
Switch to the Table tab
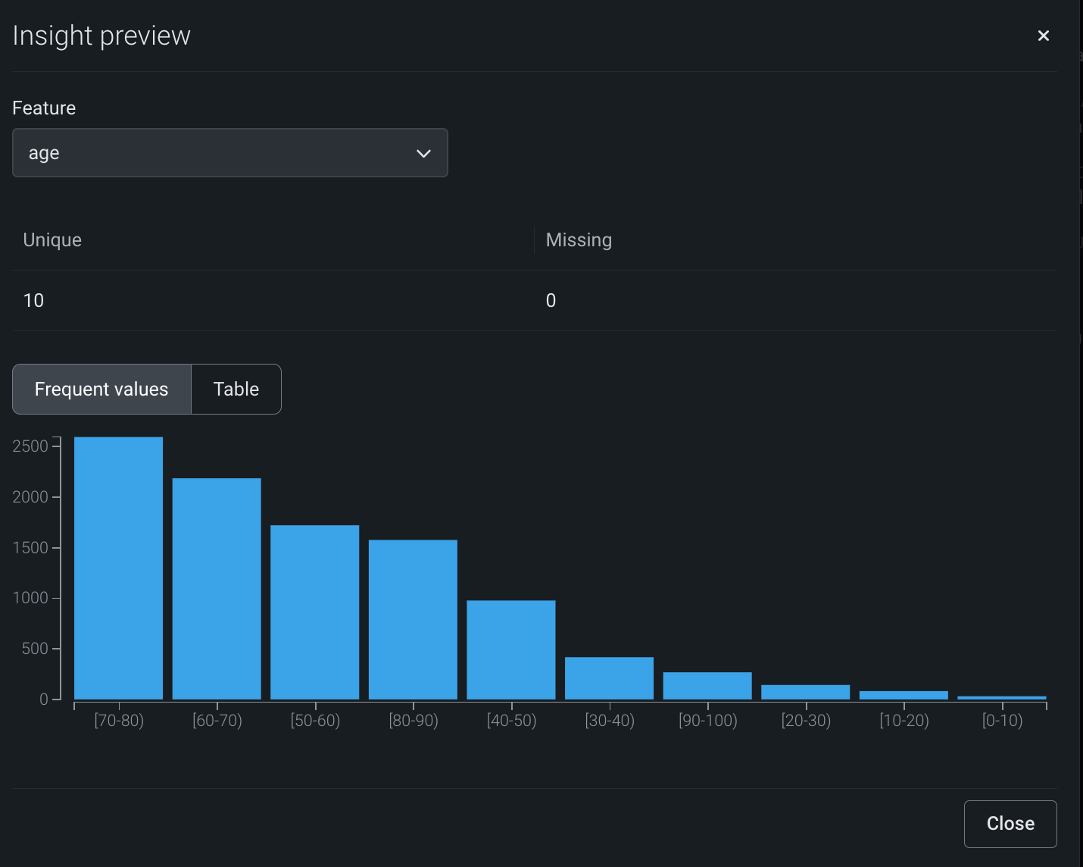point(236,390)
